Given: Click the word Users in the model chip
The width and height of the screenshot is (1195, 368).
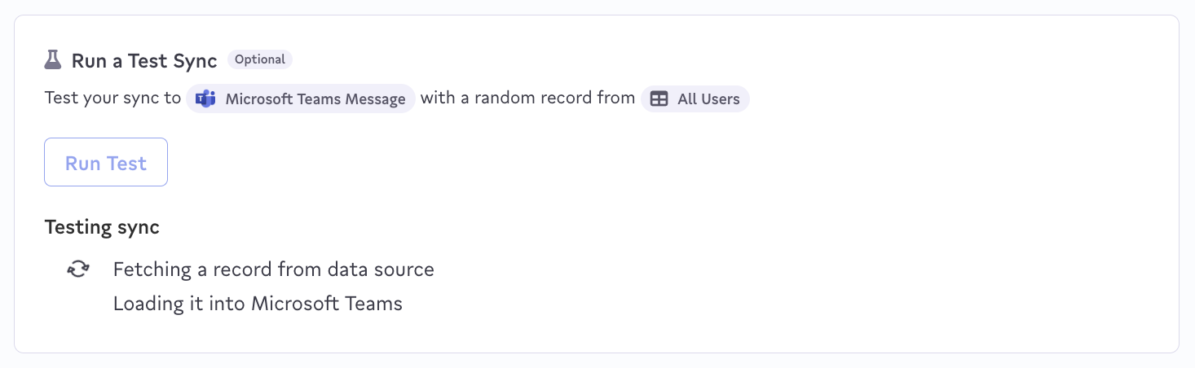Looking at the screenshot, I should [720, 99].
